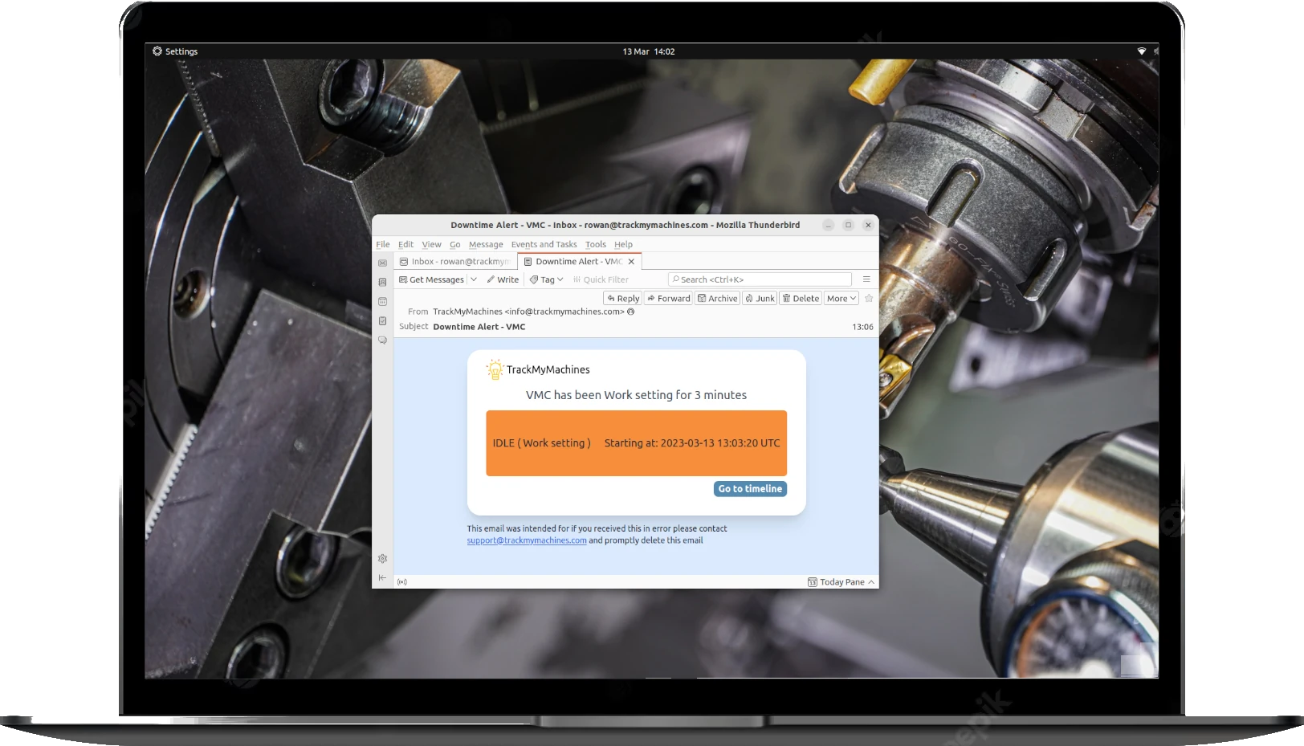Open the application menu hamburger icon

[x=866, y=279]
